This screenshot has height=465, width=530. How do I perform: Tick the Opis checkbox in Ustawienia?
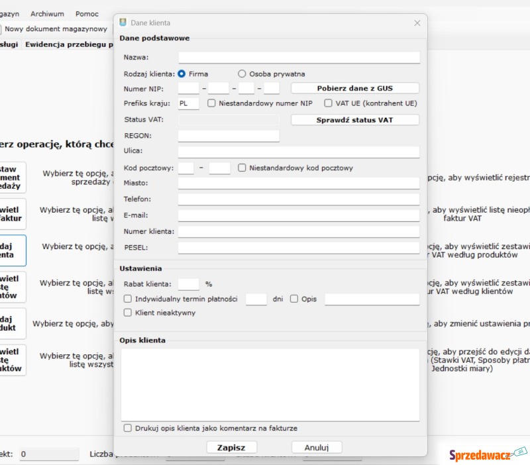coord(294,299)
